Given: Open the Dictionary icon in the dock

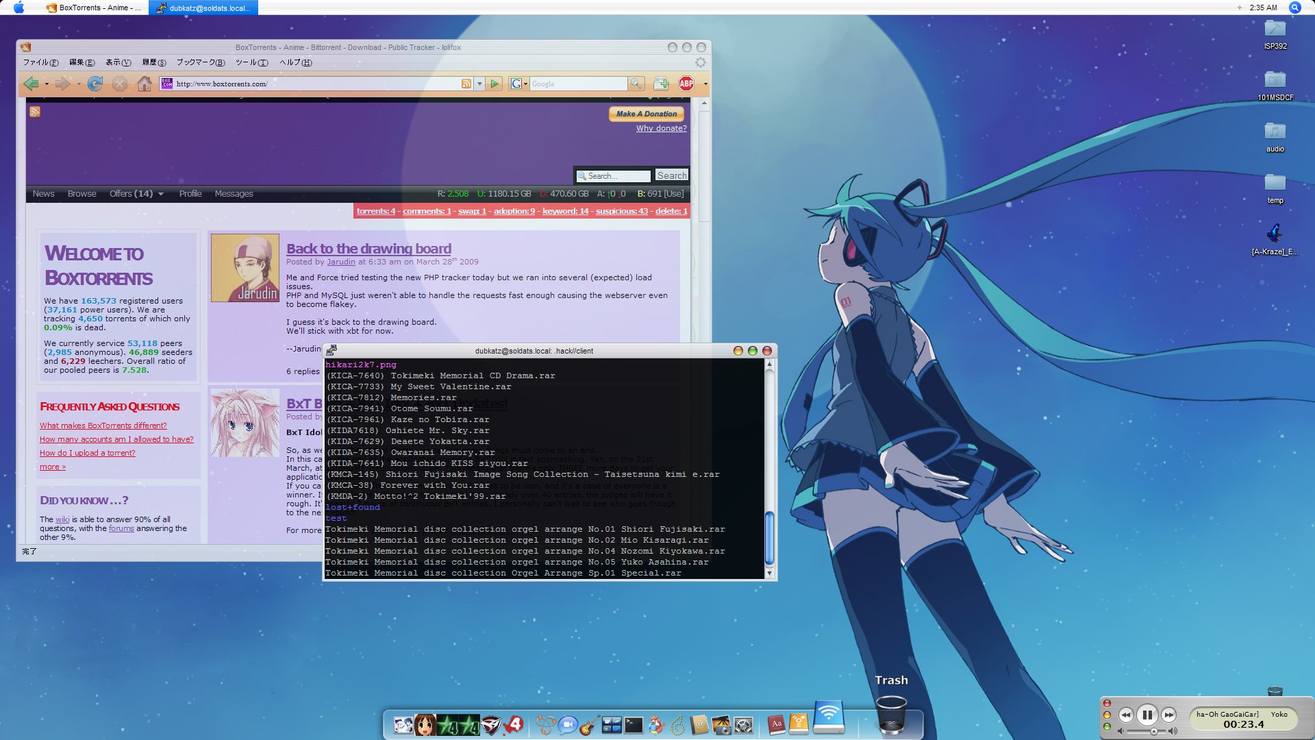Looking at the screenshot, I should 776,725.
